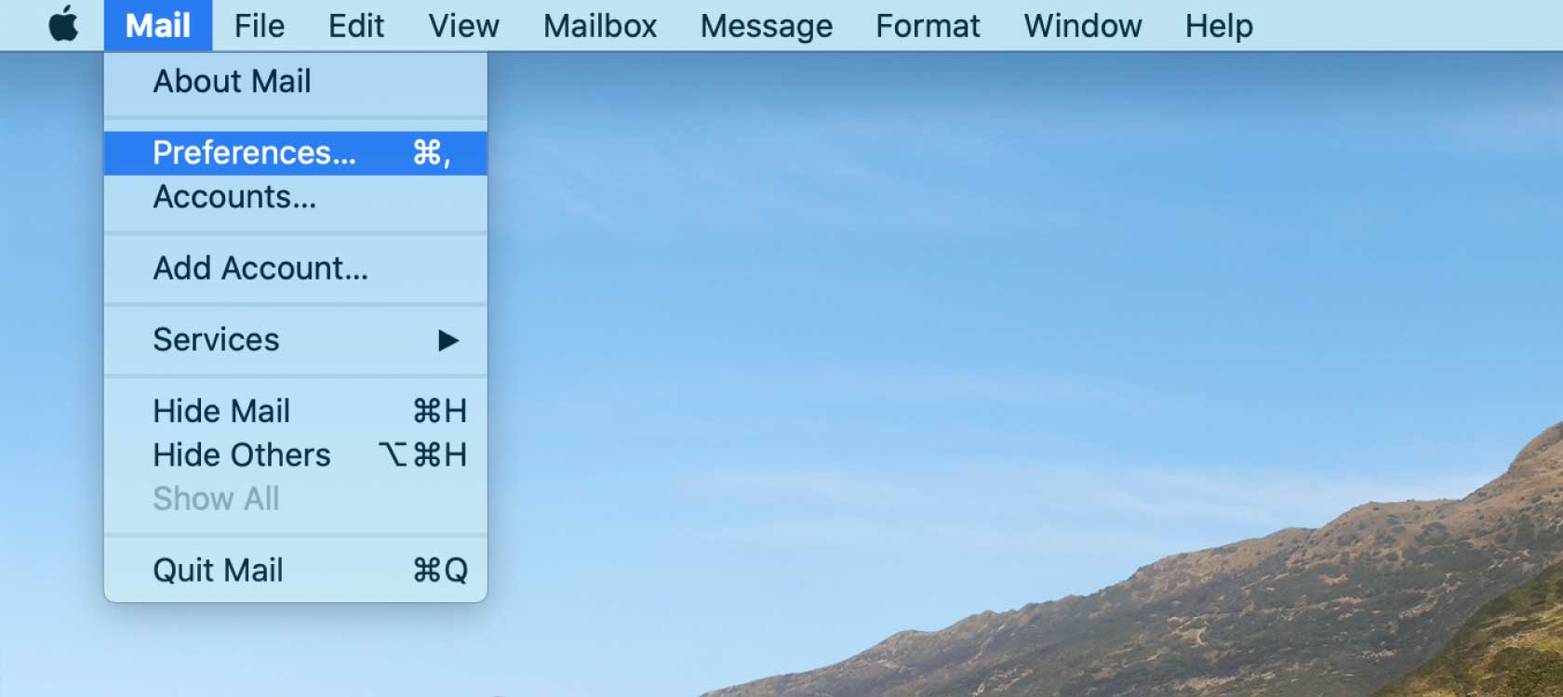1563x697 pixels.
Task: Choose Hide Others
Action: [296, 454]
